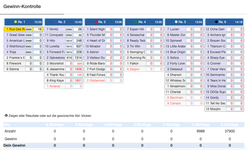Click the 9988 count in Anzahl row
This screenshot has height=150, width=247.
(x=201, y=131)
